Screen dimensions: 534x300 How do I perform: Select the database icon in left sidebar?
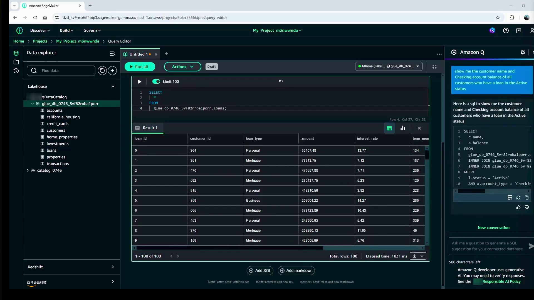point(16,53)
